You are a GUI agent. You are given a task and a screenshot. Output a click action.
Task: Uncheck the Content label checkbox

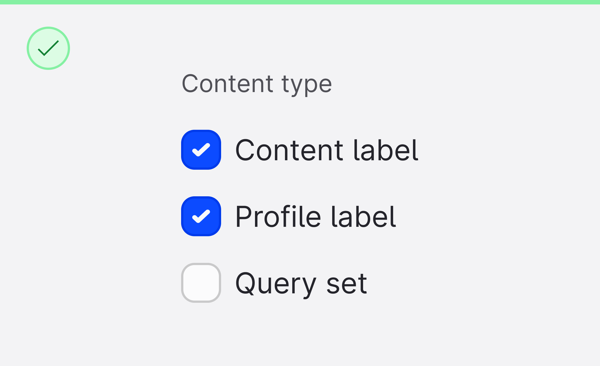tap(201, 150)
